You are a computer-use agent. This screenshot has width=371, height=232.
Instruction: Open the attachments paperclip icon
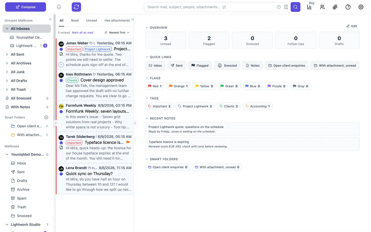coord(335,7)
